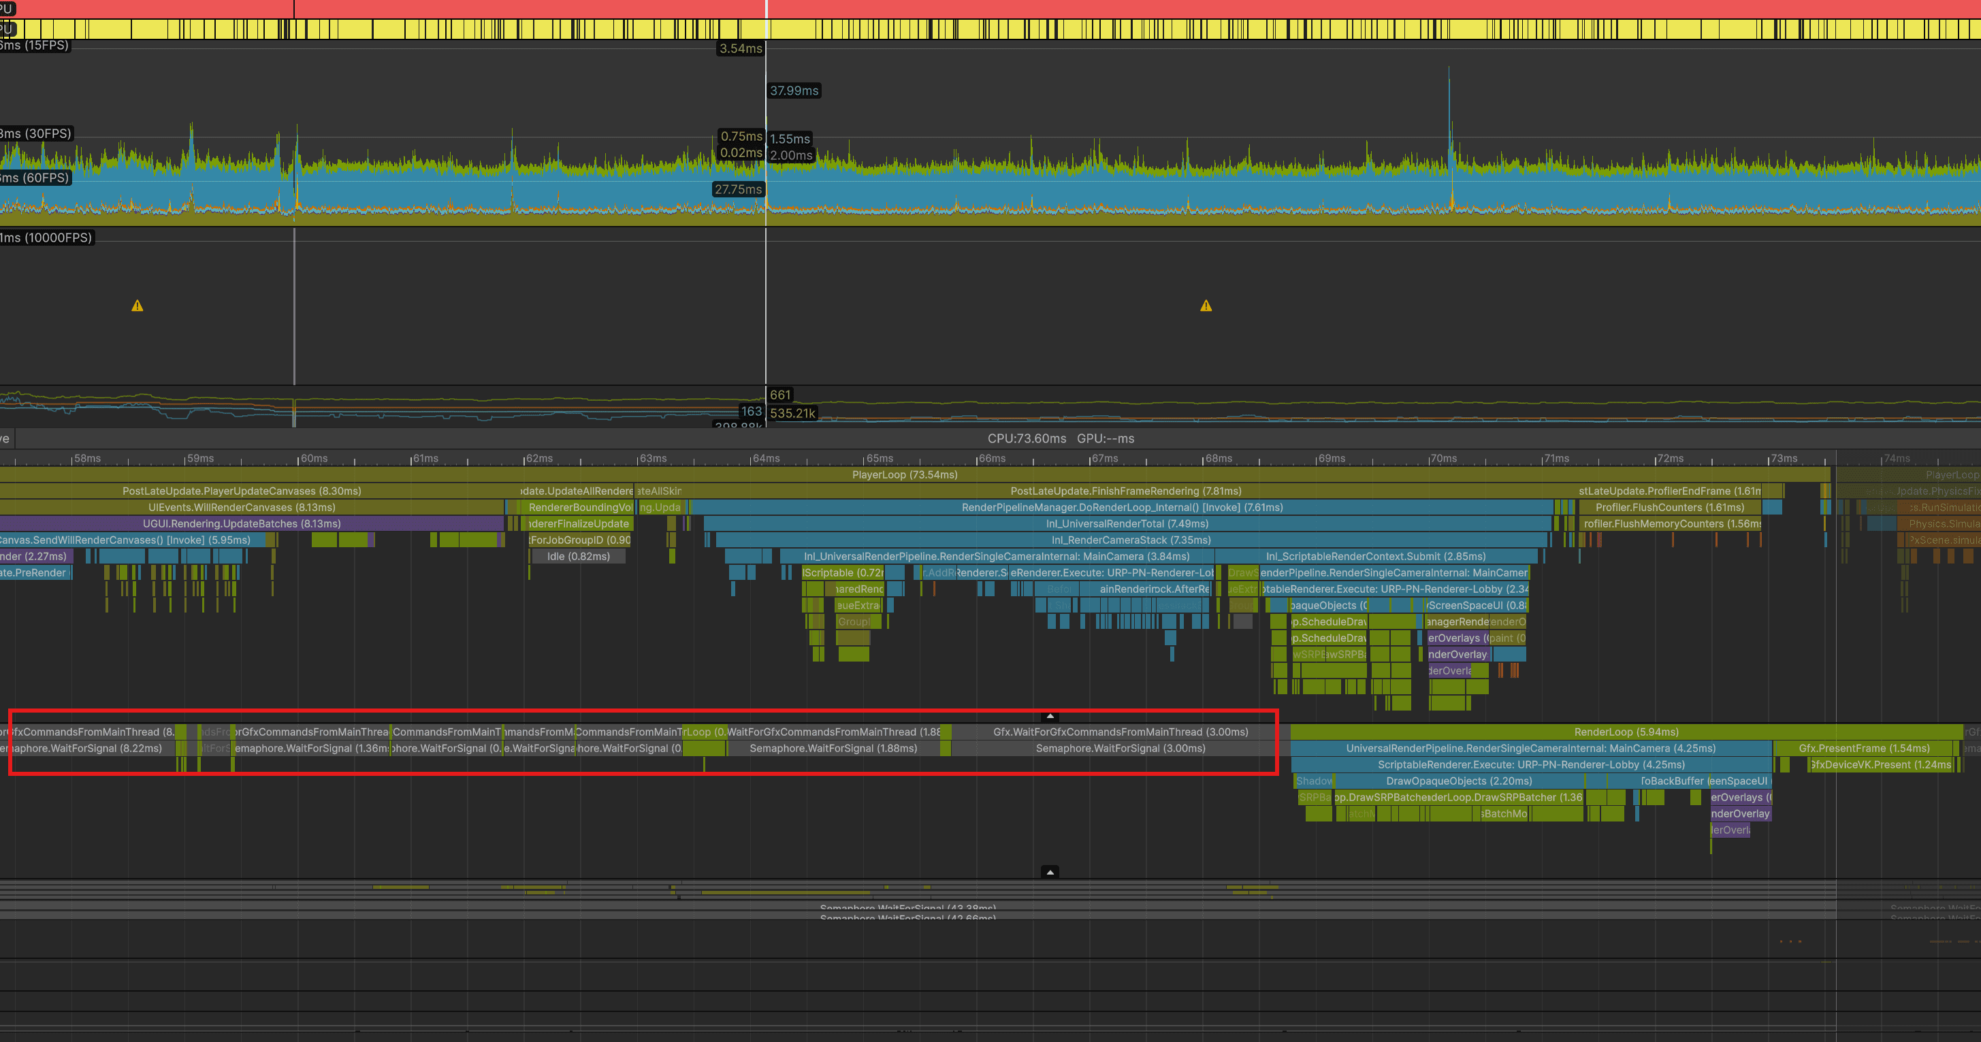Click the RenderLoop.DrawSRPBatcher (1.36 bar
Image resolution: width=1981 pixels, height=1042 pixels.
(1507, 798)
